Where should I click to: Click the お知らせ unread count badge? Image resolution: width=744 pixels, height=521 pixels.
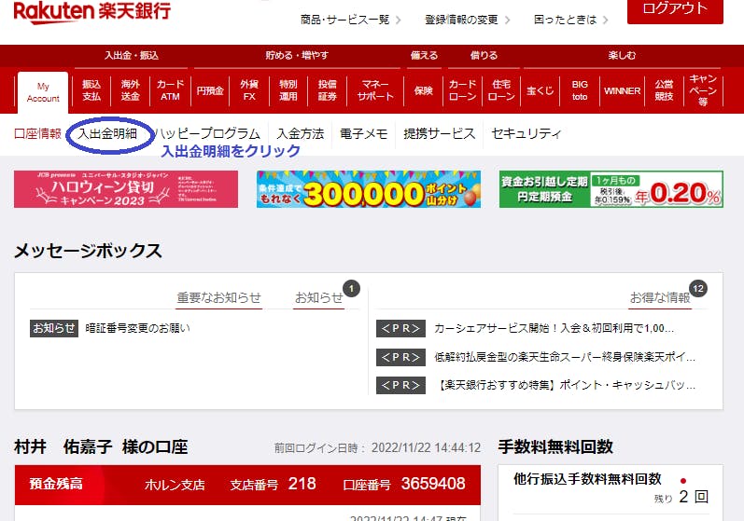click(x=351, y=288)
